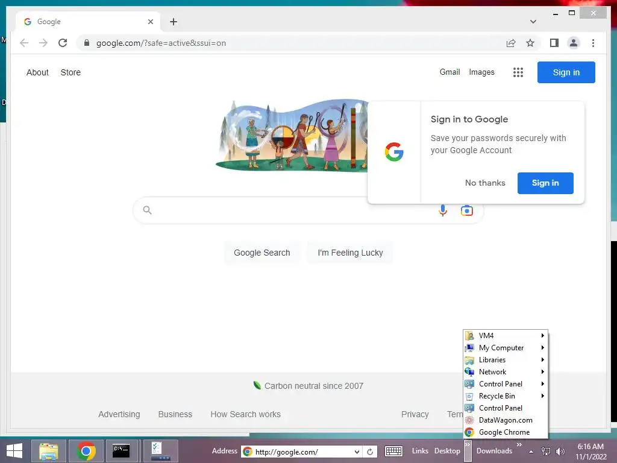
Task: Open the Images link
Action: point(481,72)
